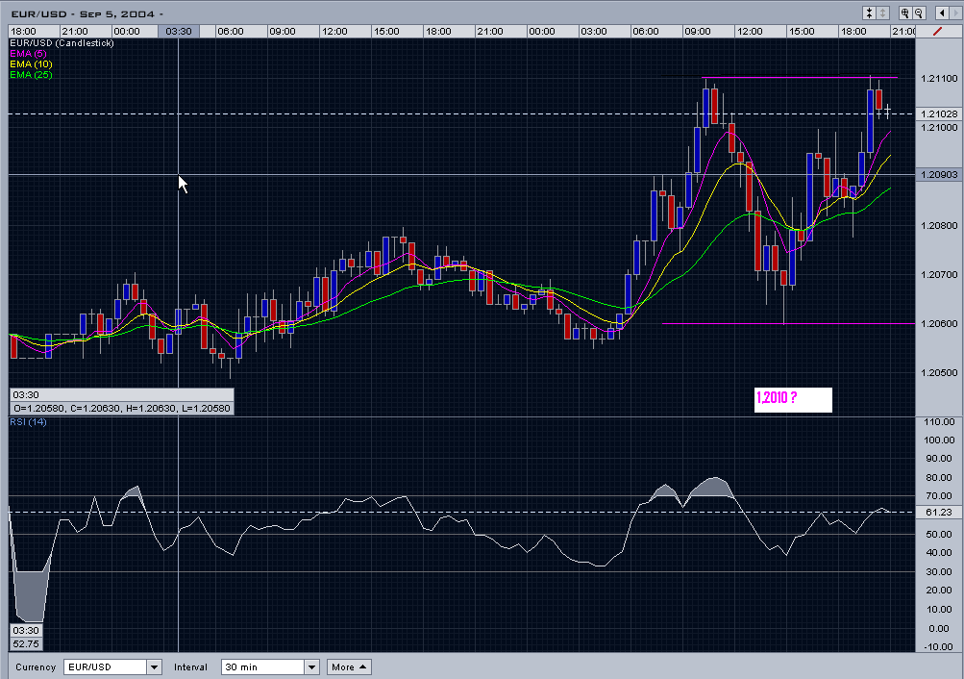Zoom out using the magnifier minus icon
Viewport: 964px width, 679px height.
pos(920,13)
